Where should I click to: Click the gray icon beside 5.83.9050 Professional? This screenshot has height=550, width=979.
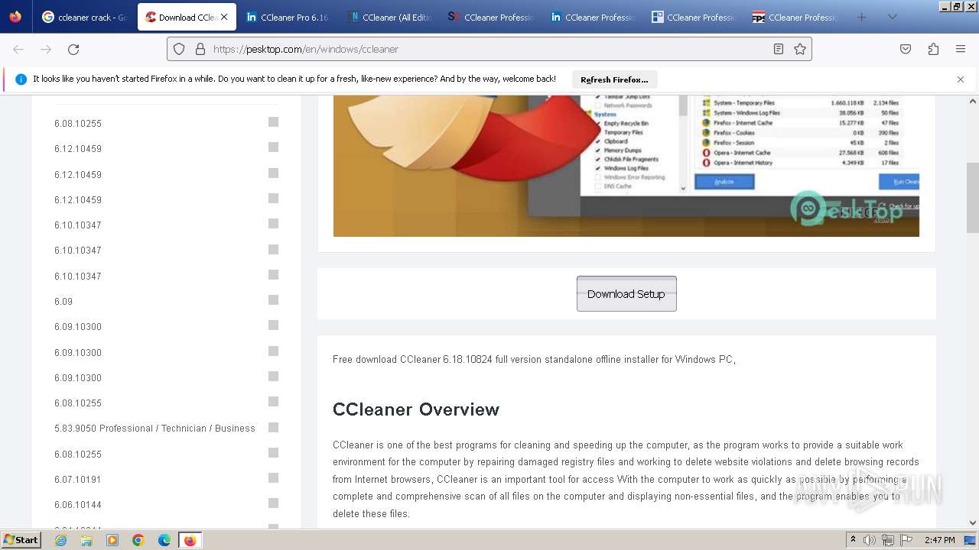click(273, 427)
